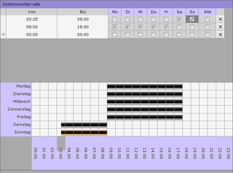The height and width of the screenshot is (173, 233).
Task: Check Alle checkbox in 09:00-18:00 row
Action: click(207, 27)
